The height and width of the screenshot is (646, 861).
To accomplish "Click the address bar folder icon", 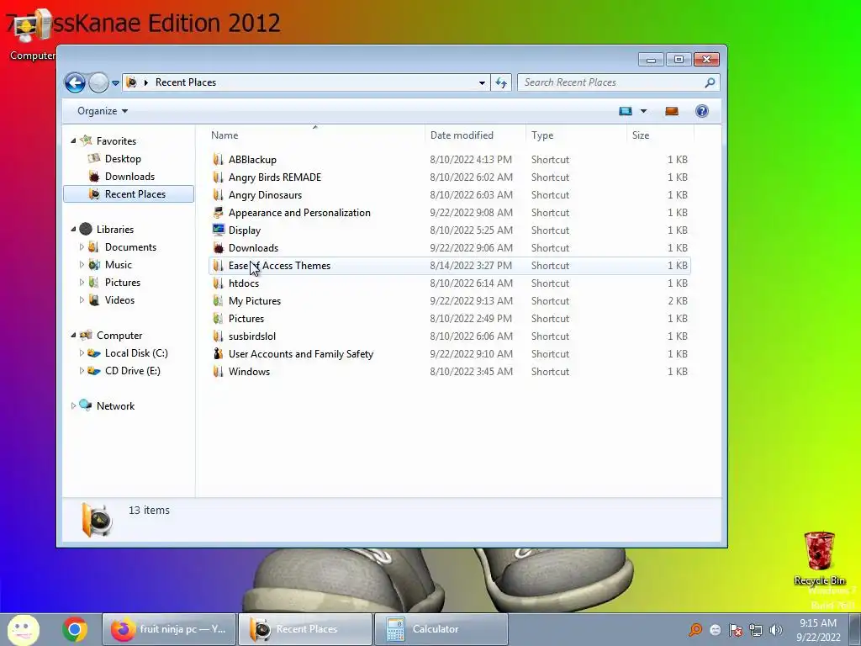I will pos(131,82).
